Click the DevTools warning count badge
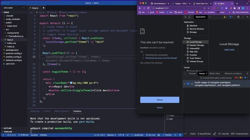Image resolution: width=250 pixels, height=140 pixels. (x=225, y=17)
